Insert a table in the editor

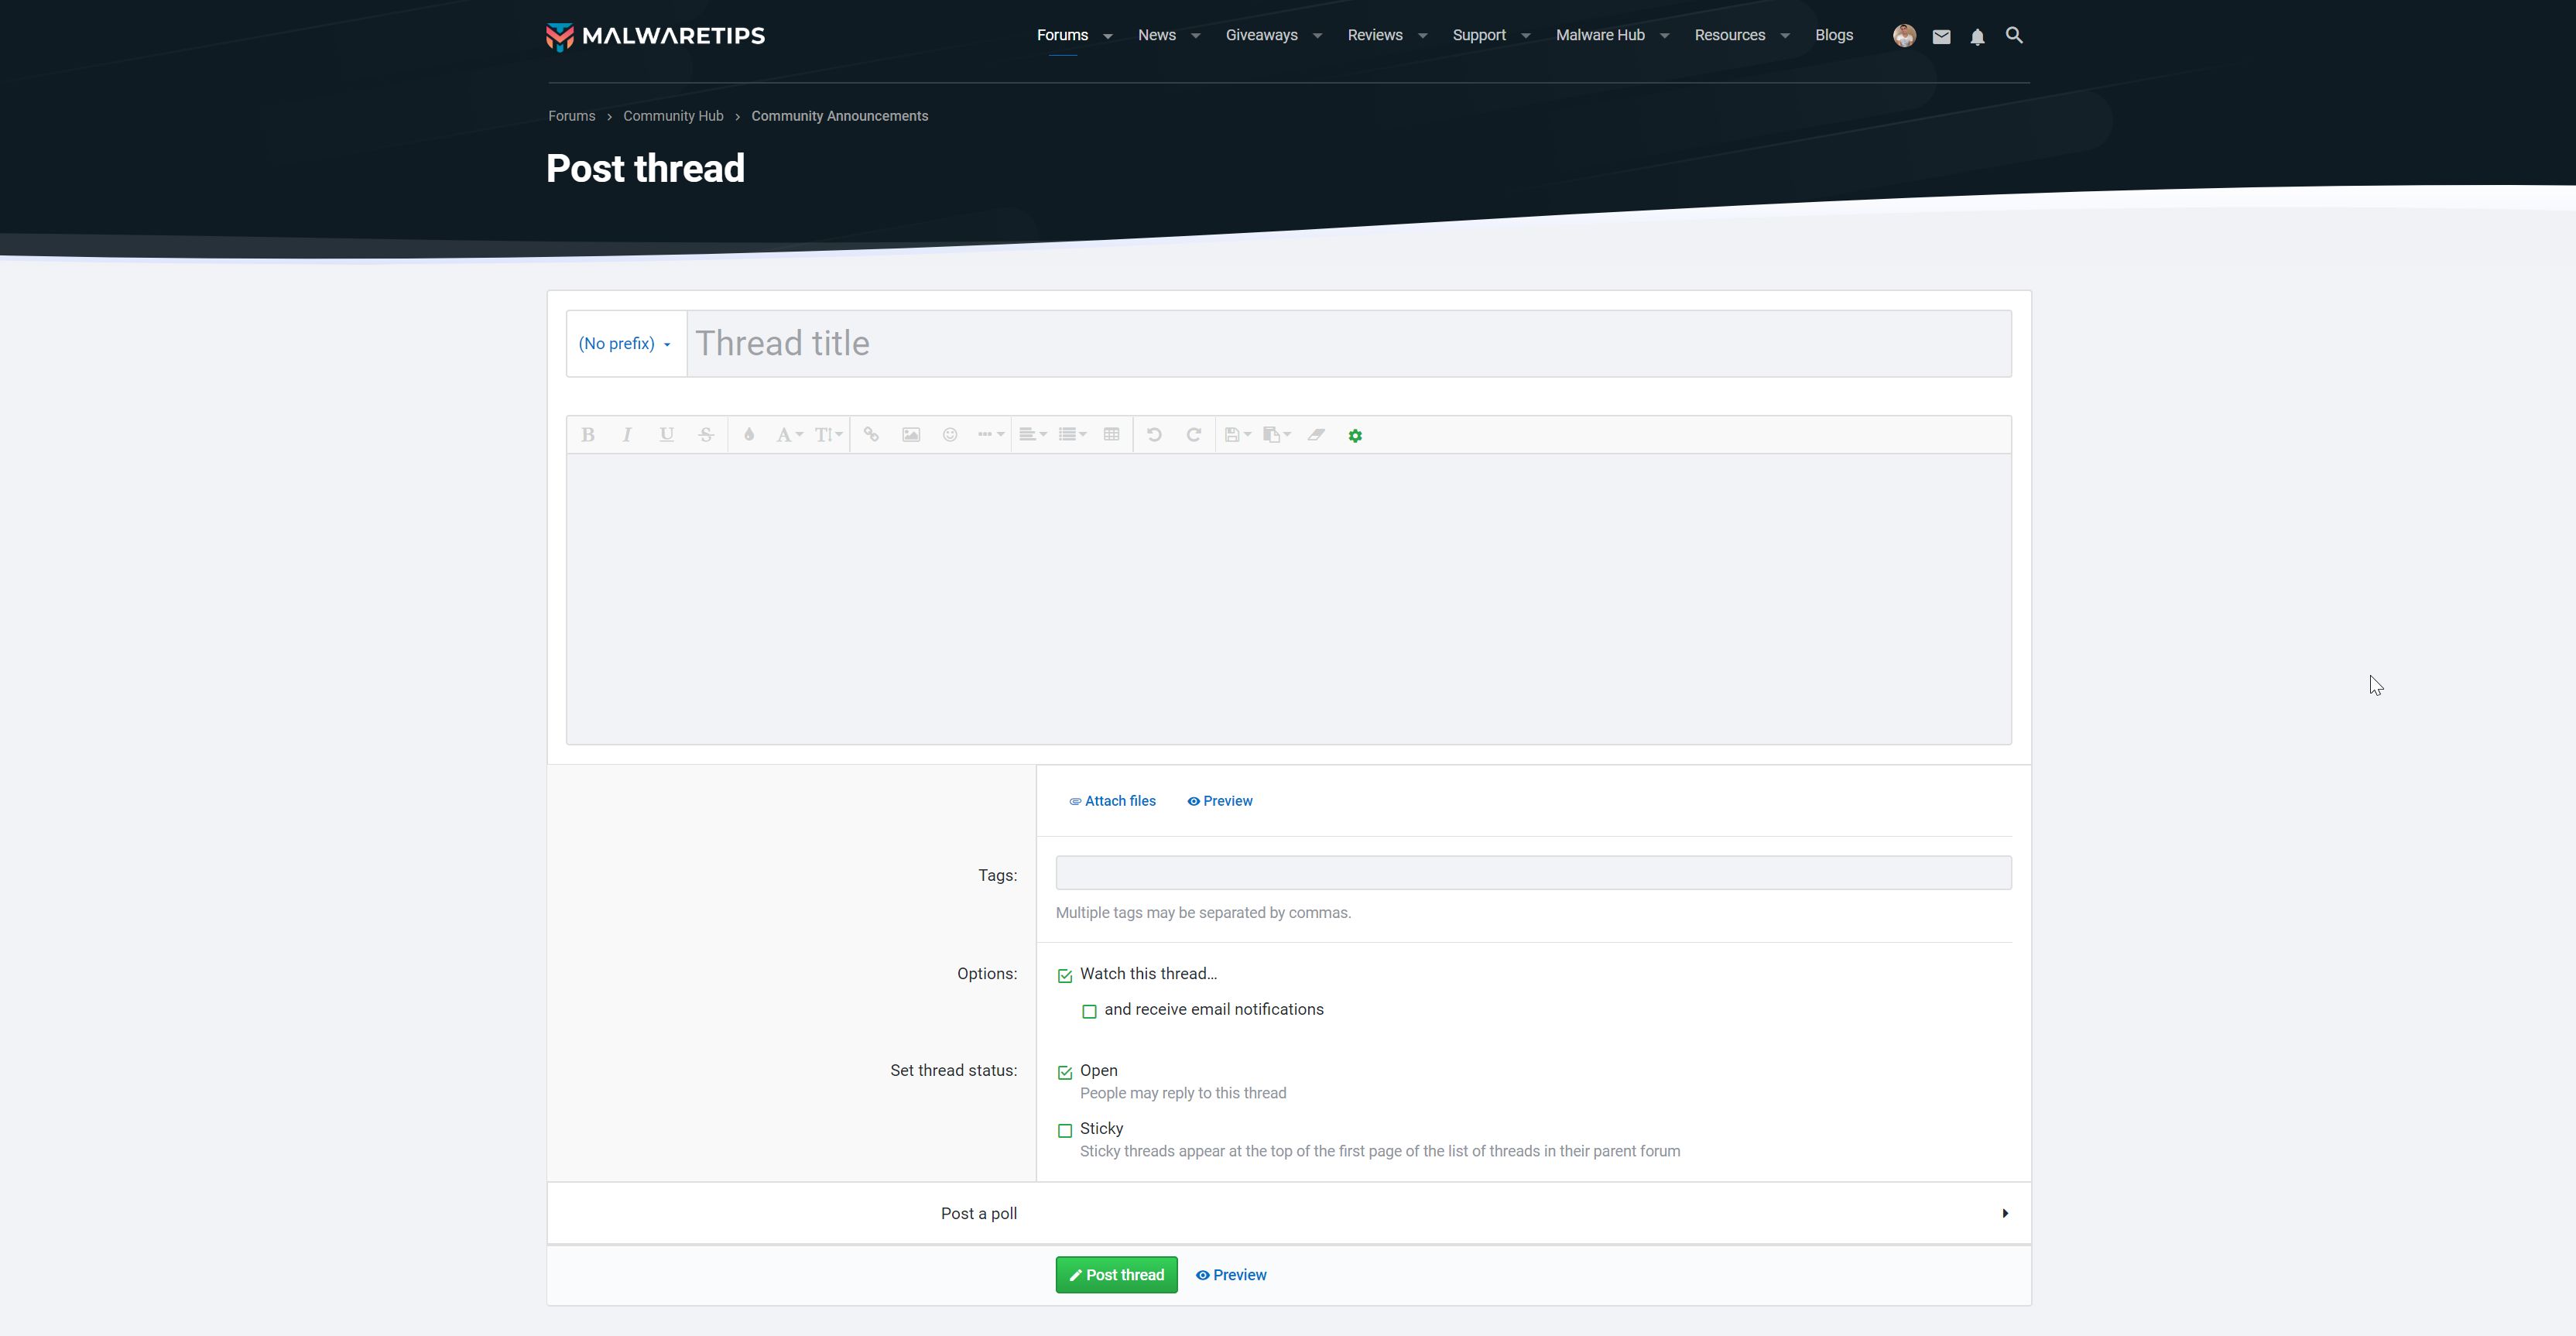1111,435
